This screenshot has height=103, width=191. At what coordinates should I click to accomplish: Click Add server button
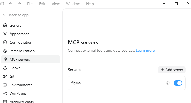[172, 70]
